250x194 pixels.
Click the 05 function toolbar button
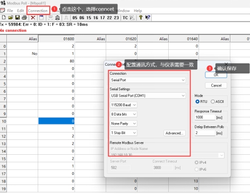coord(75,17)
